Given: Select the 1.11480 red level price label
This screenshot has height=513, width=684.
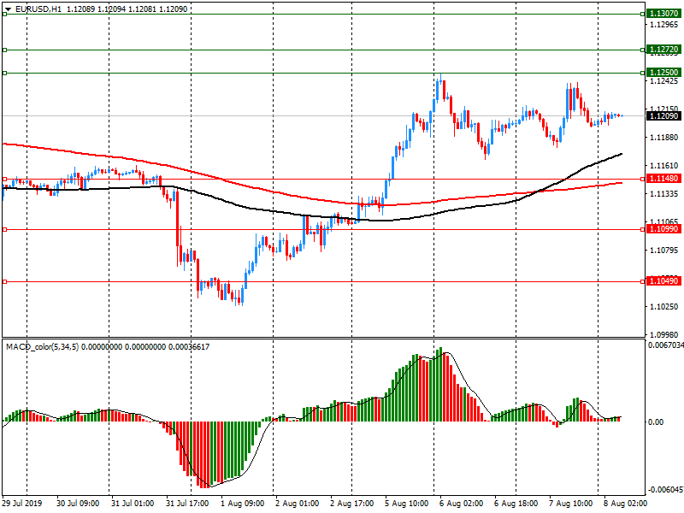Looking at the screenshot, I should pos(664,179).
